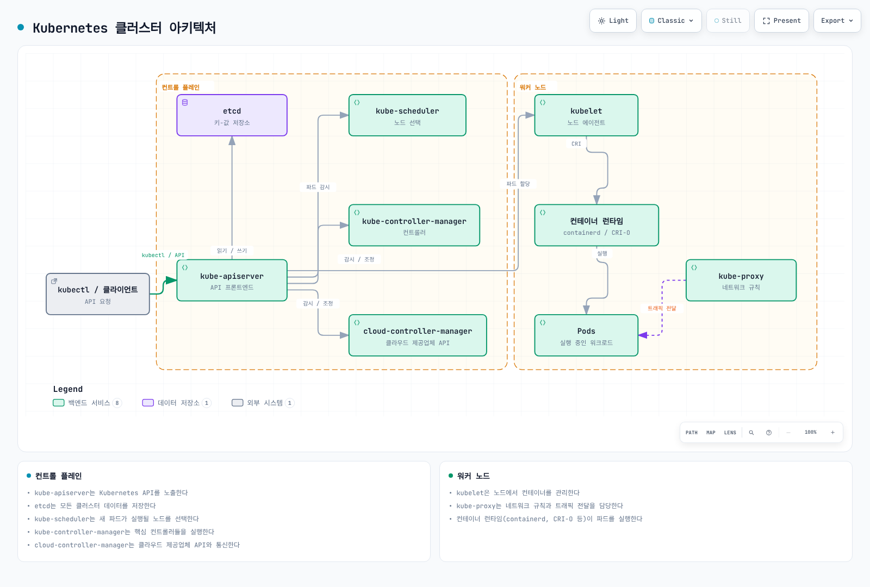Toggle 데이터 저장소 legend filter
The height and width of the screenshot is (587, 870).
point(177,403)
